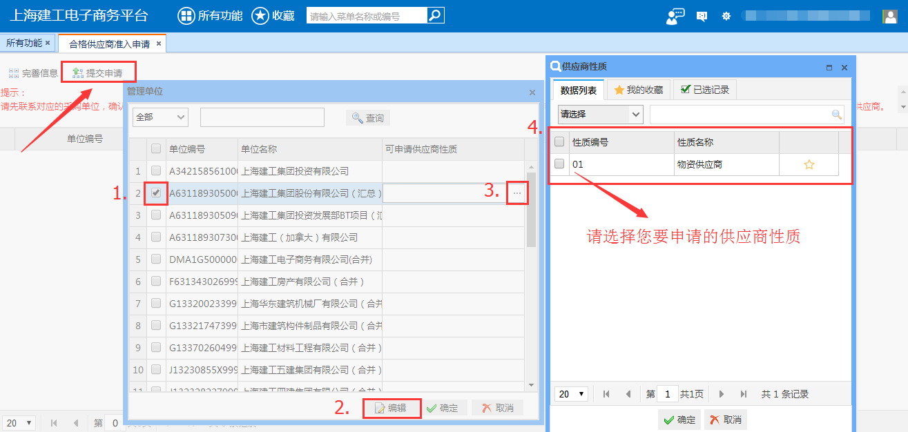Click scroll-up arrow of 管理单位 list
The width and height of the screenshot is (908, 432).
point(531,167)
